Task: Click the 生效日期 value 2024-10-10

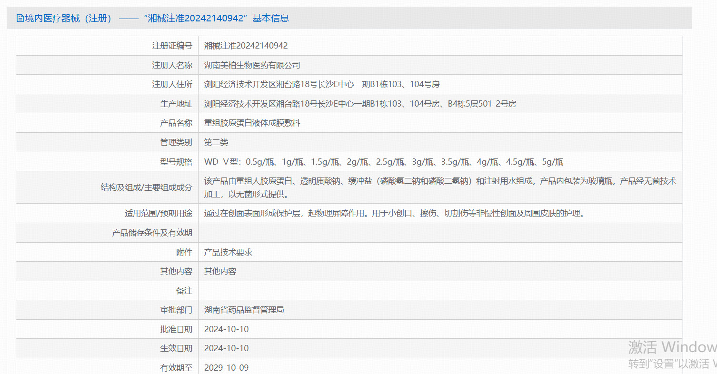Action: click(226, 348)
